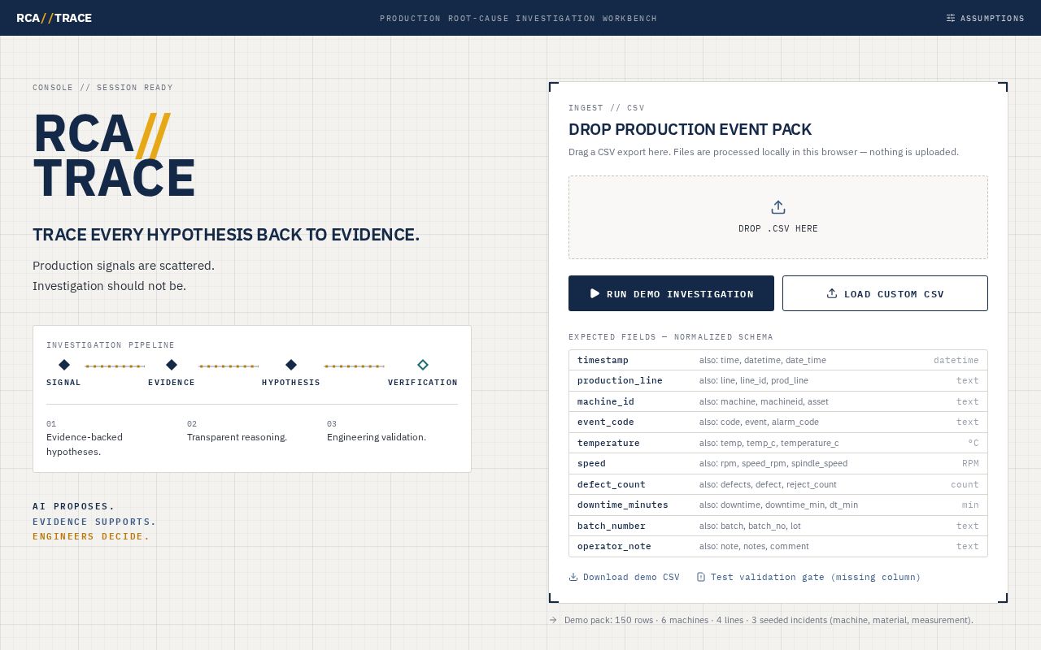Click the header workbench subtitle text
Viewport: 1041px width, 650px height.
tap(518, 18)
